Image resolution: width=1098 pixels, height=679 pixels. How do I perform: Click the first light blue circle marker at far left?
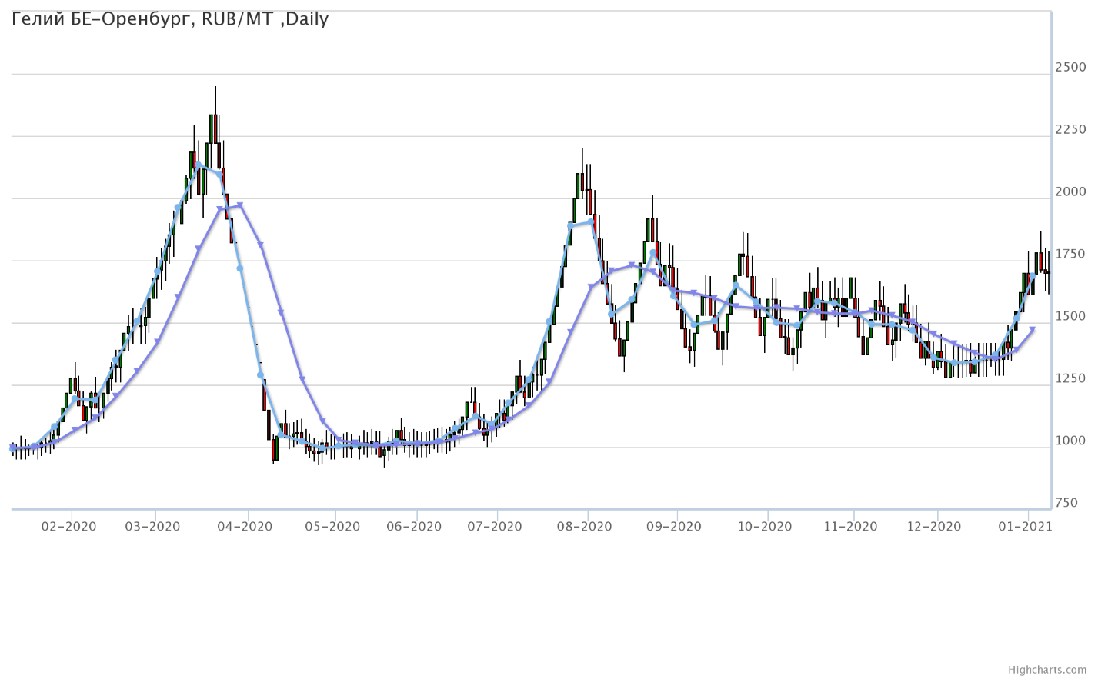pyautogui.click(x=12, y=448)
